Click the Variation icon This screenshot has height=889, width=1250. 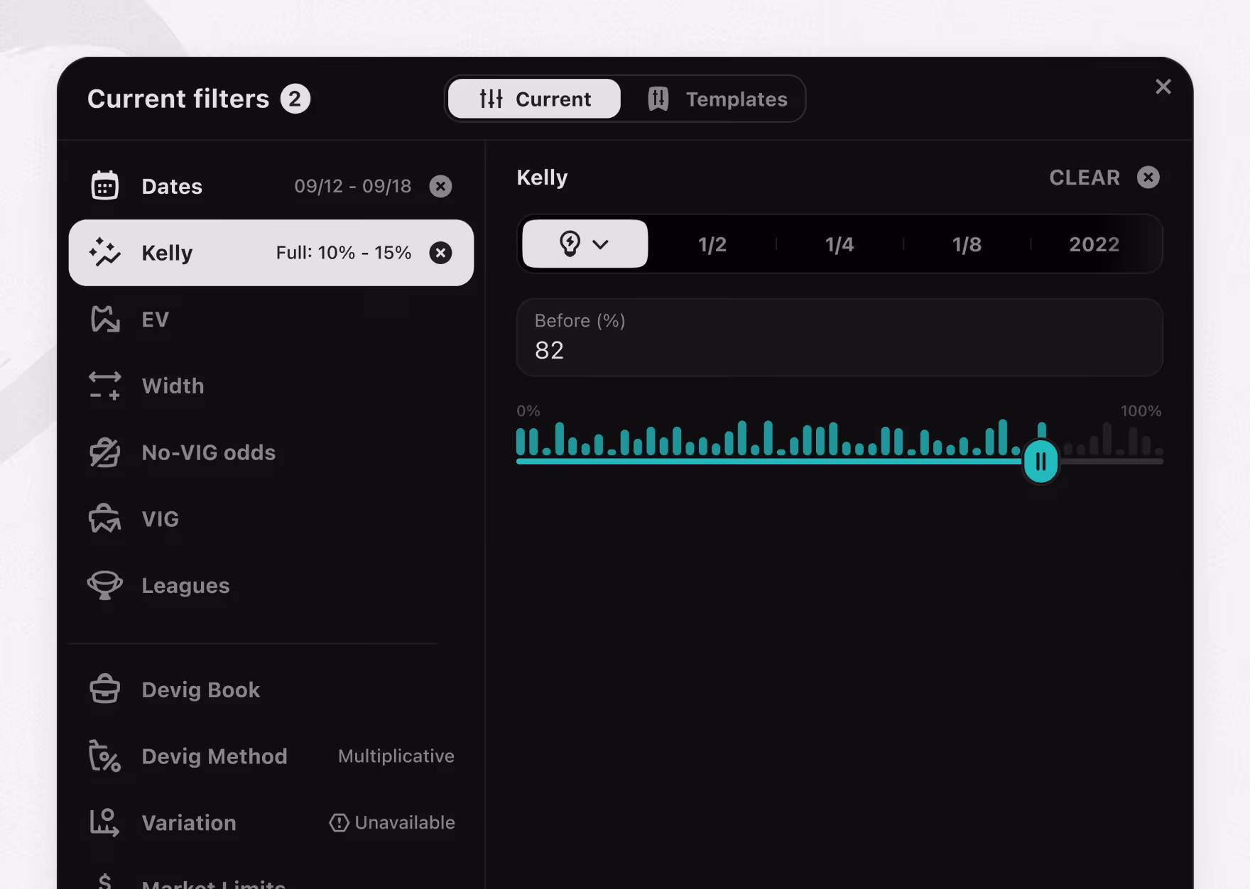[104, 822]
